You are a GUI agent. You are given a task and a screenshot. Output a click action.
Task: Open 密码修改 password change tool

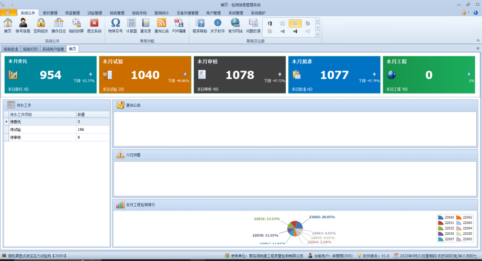point(40,25)
